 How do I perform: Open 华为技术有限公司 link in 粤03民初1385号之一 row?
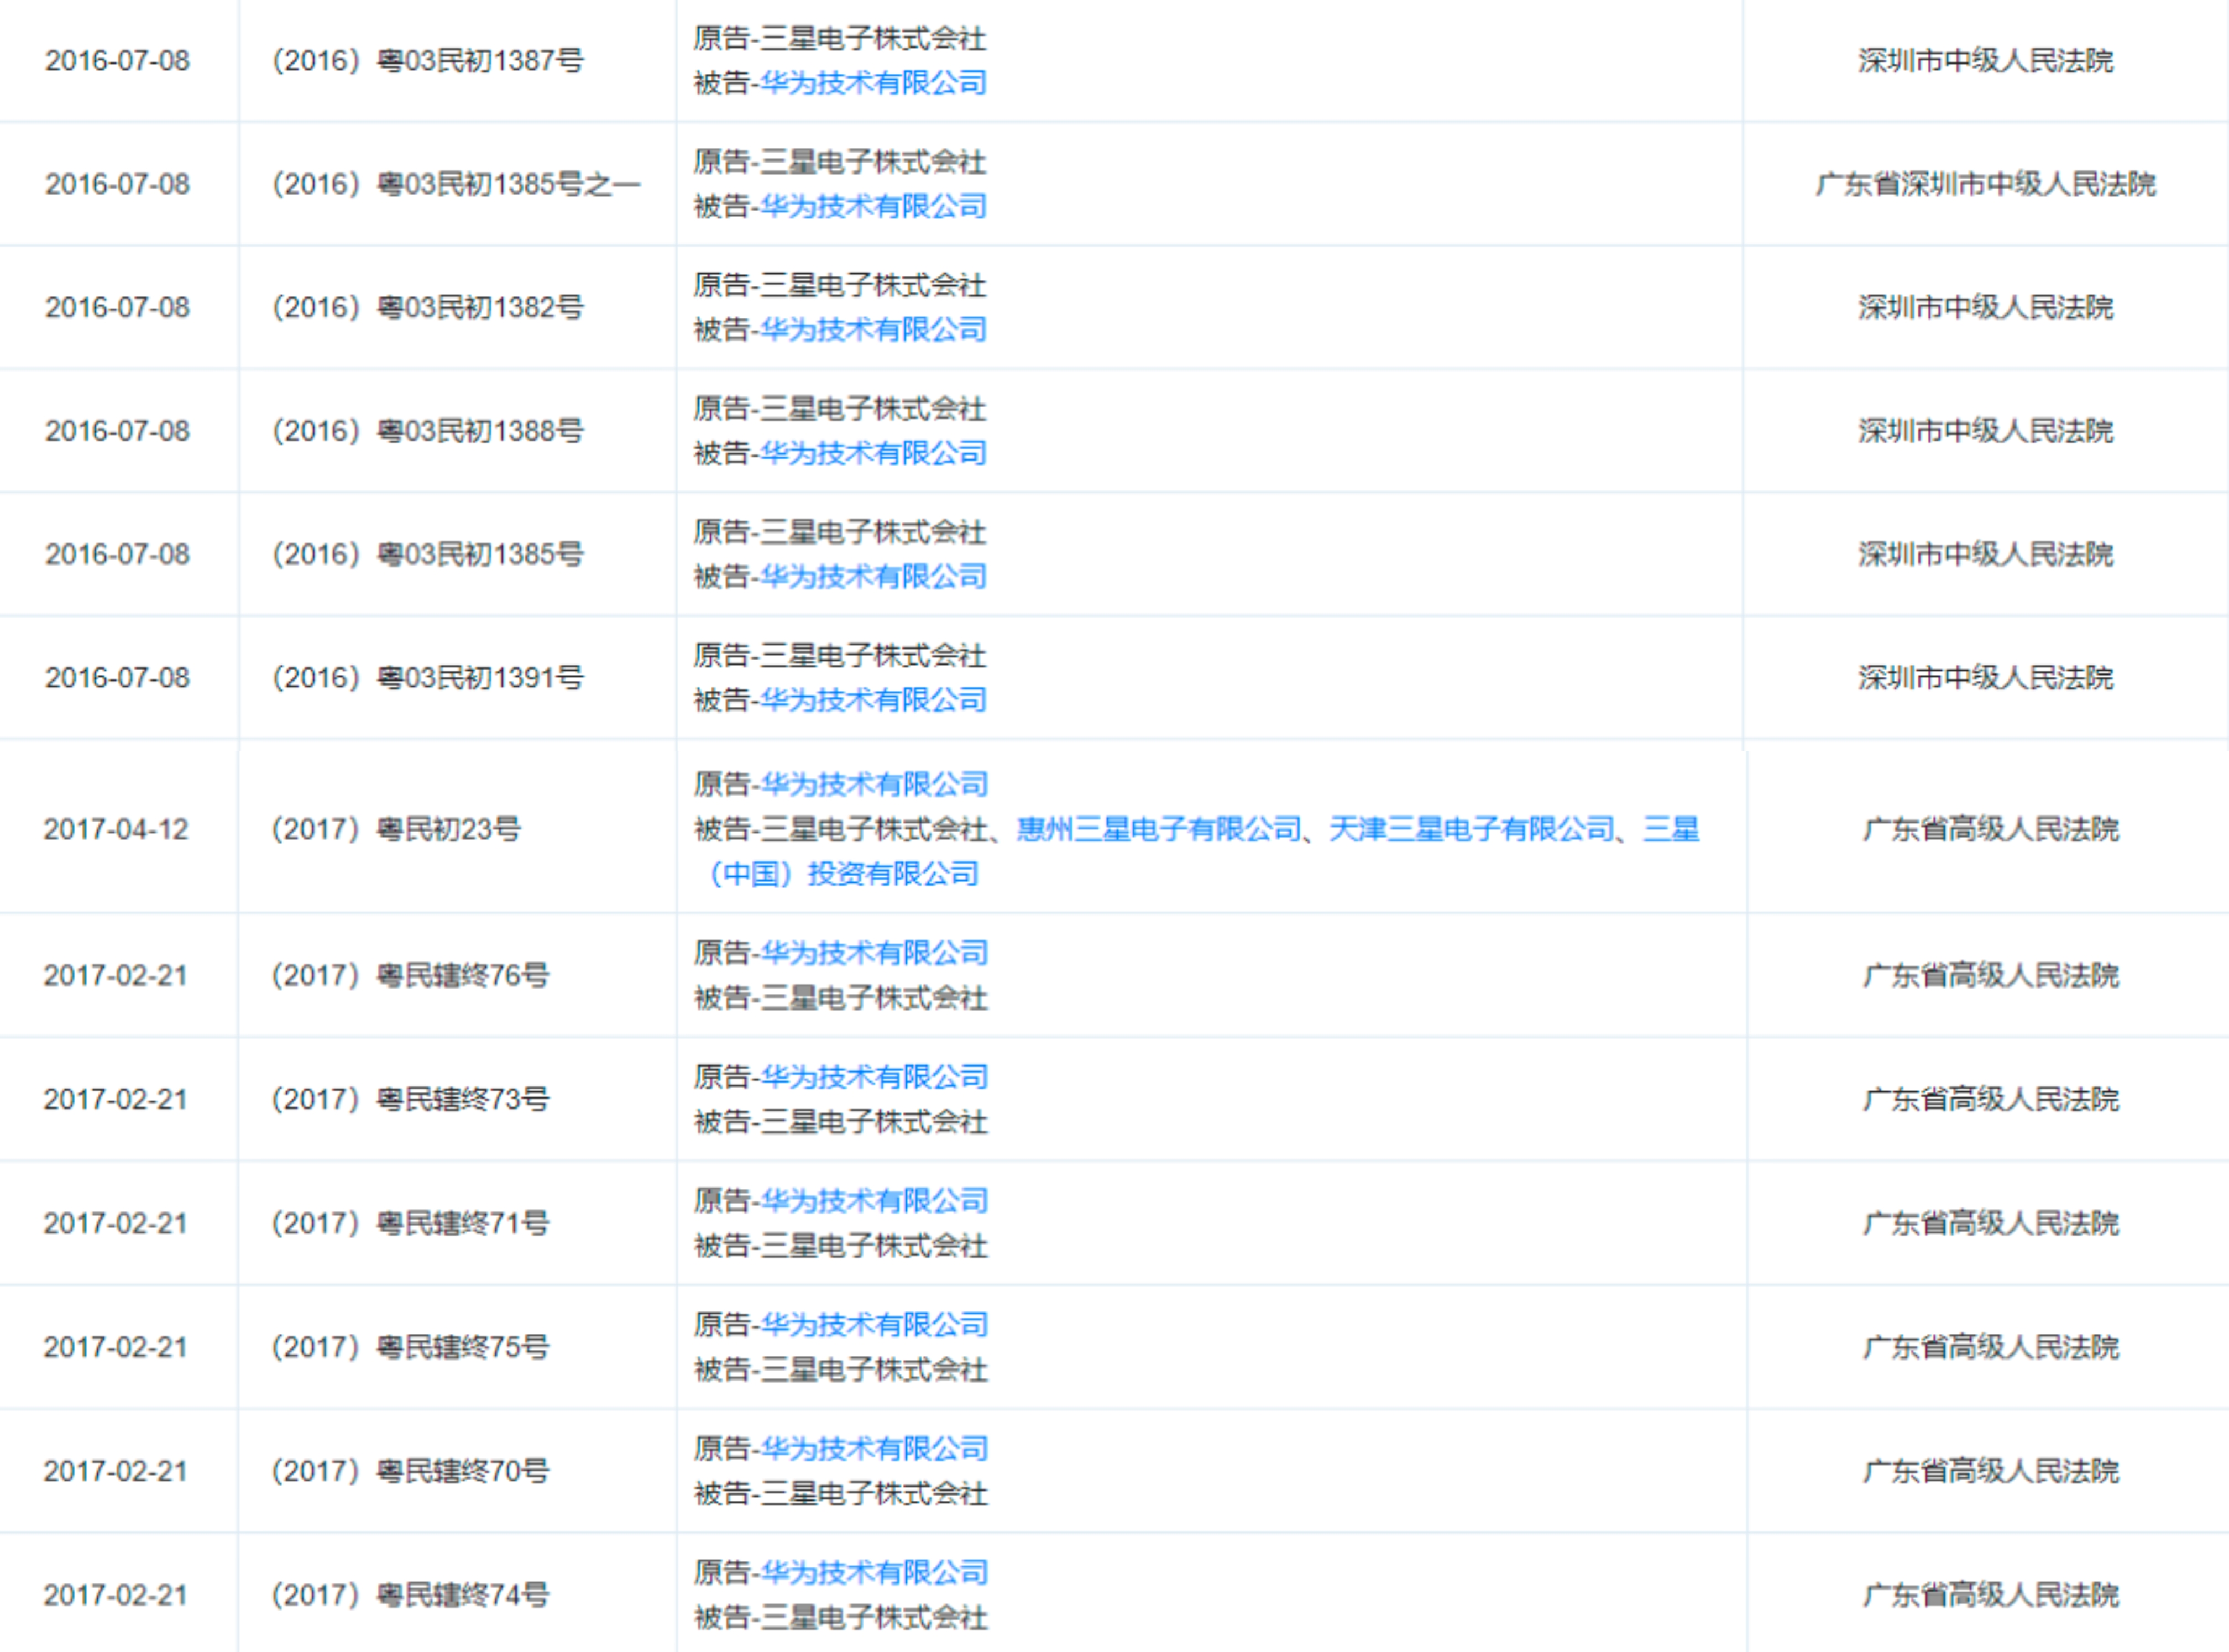(873, 207)
